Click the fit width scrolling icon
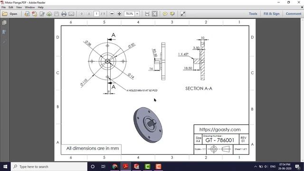The image size is (304, 171). [x=147, y=14]
